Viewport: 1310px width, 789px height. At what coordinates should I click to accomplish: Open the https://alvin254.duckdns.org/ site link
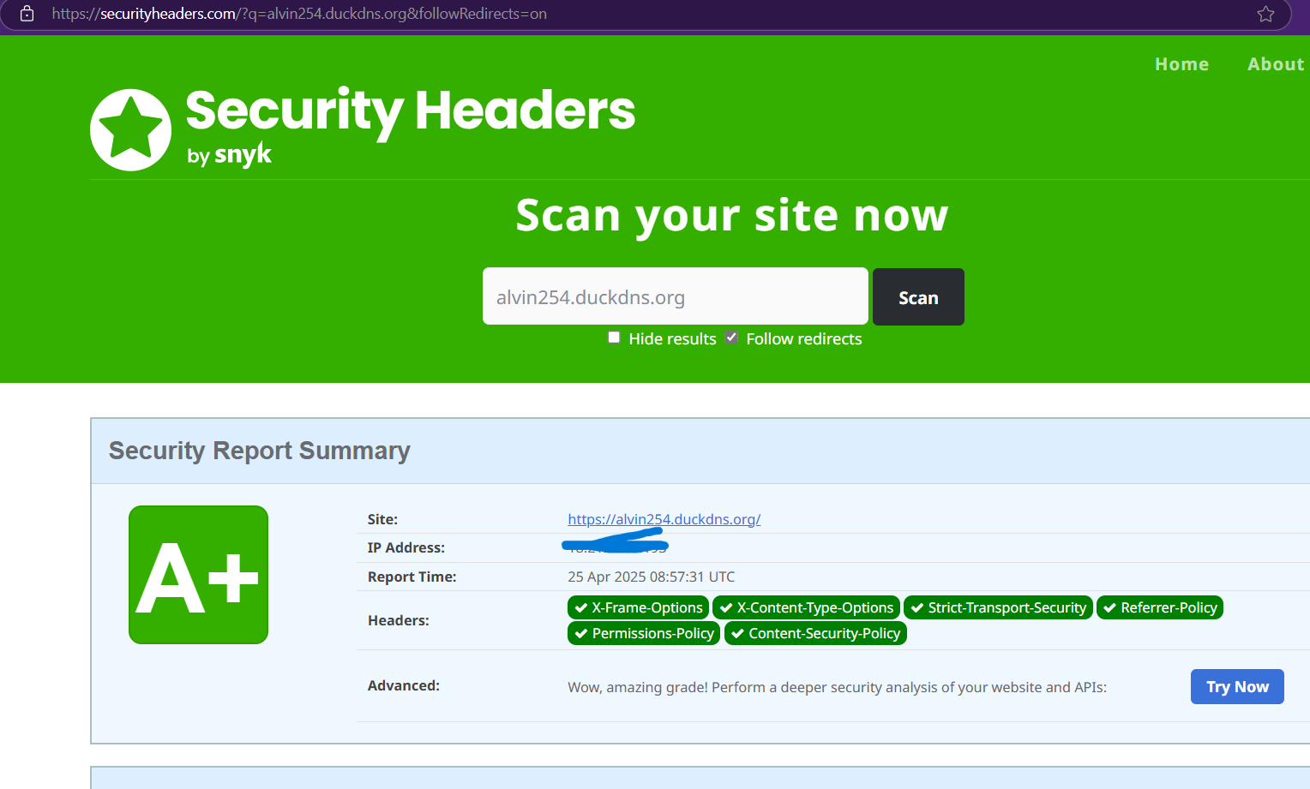pos(664,519)
